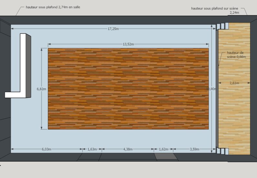This screenshot has width=257, height=178.
Task: Select the "hauteur sous plafond sur scène 2,24m" note
Action: (x=215, y=10)
